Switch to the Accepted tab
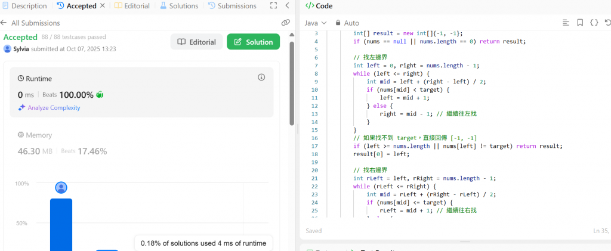 [x=77, y=6]
